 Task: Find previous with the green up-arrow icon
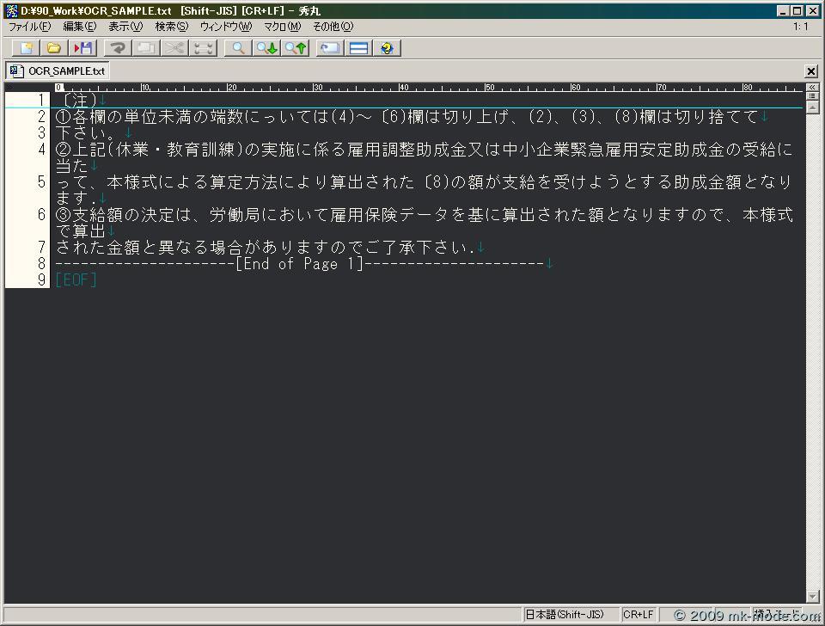click(x=296, y=48)
